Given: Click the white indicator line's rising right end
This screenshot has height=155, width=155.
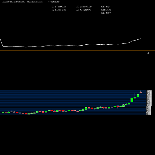Looking at the screenshot, I should click(x=140, y=39).
